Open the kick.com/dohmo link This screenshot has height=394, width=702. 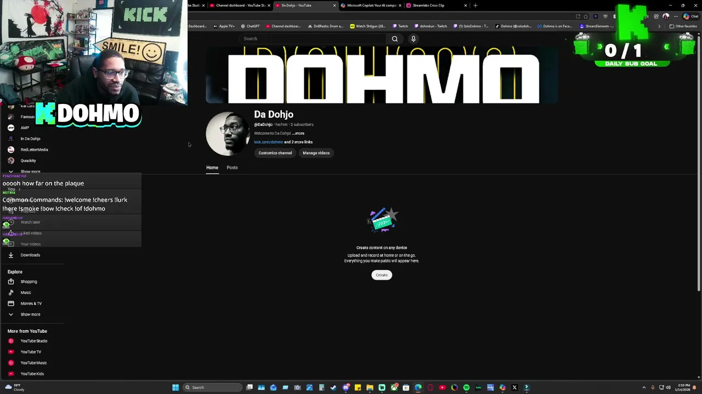(268, 142)
